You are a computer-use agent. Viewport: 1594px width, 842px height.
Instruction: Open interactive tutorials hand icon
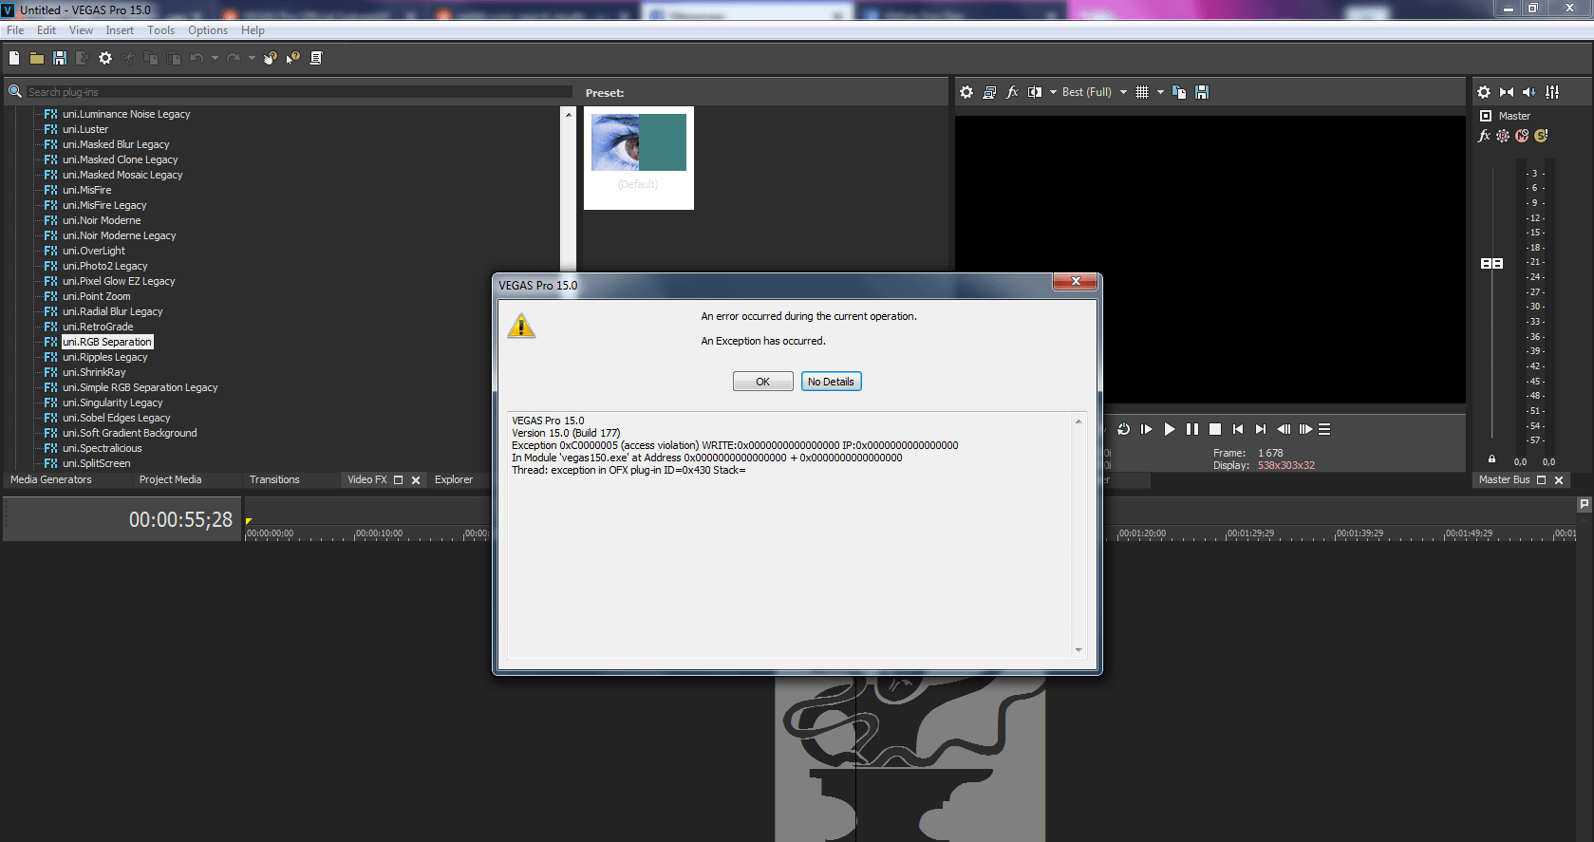coord(271,58)
